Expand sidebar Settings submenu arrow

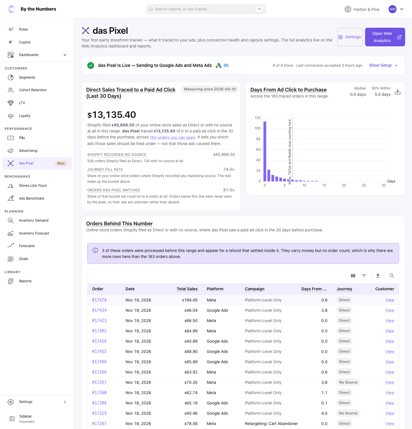[x=65, y=402]
